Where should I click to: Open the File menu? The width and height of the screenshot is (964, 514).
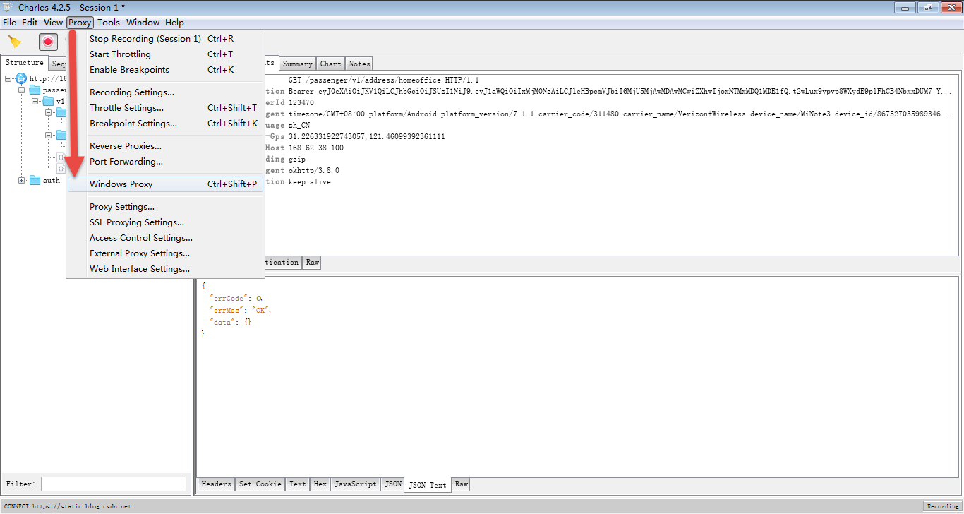tap(9, 22)
